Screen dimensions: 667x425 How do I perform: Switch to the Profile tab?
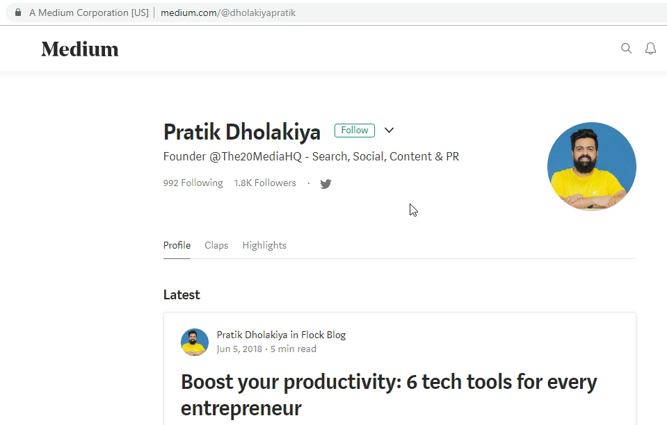click(x=177, y=245)
